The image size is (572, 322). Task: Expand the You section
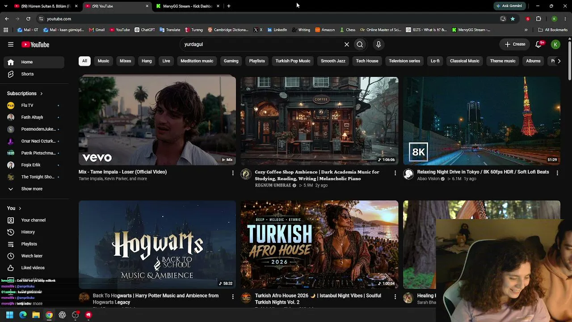click(x=14, y=208)
